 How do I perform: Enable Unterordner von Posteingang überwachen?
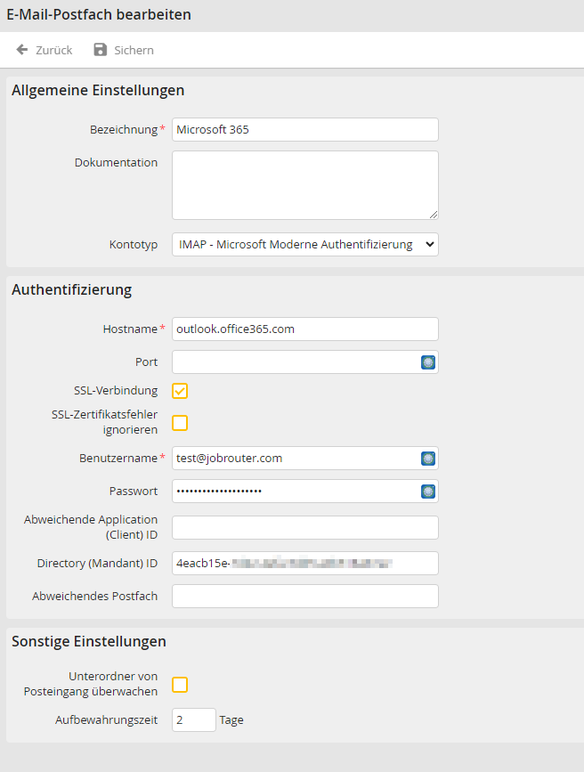pos(179,684)
